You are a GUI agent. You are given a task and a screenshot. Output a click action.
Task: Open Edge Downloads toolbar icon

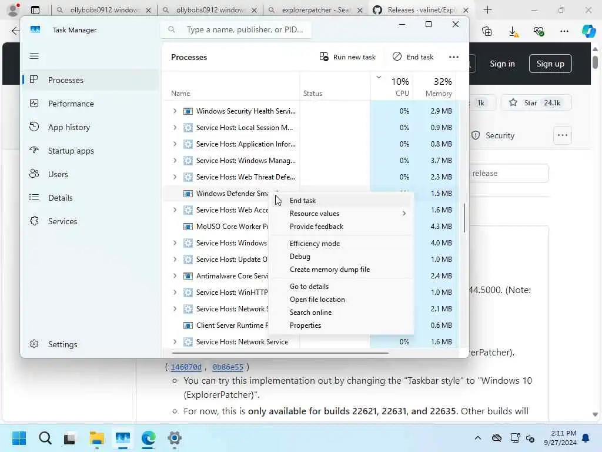click(x=513, y=31)
